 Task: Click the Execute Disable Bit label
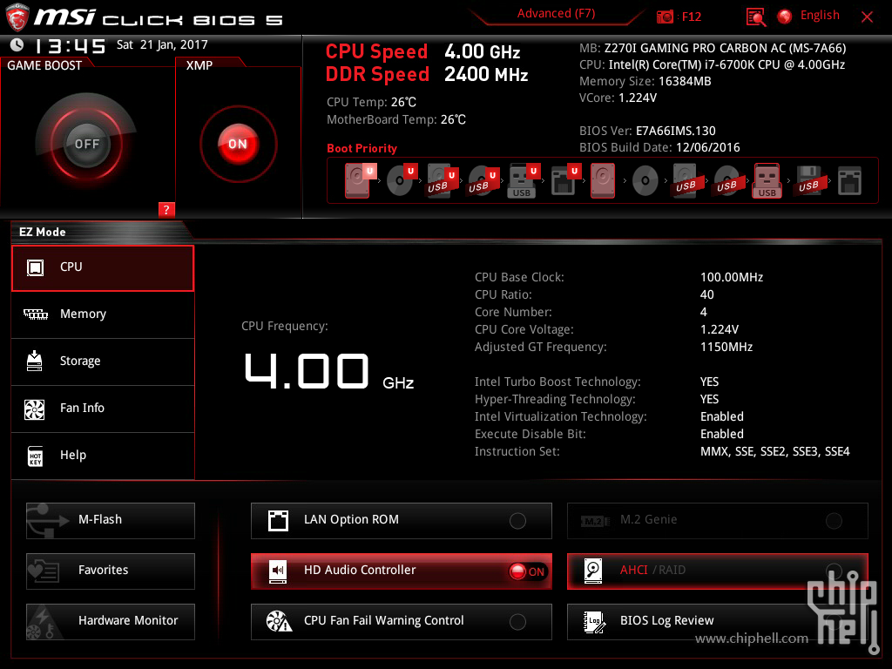pos(530,434)
